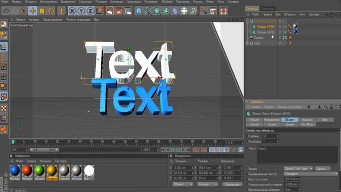Add a Cube primitive object

click(x=139, y=11)
